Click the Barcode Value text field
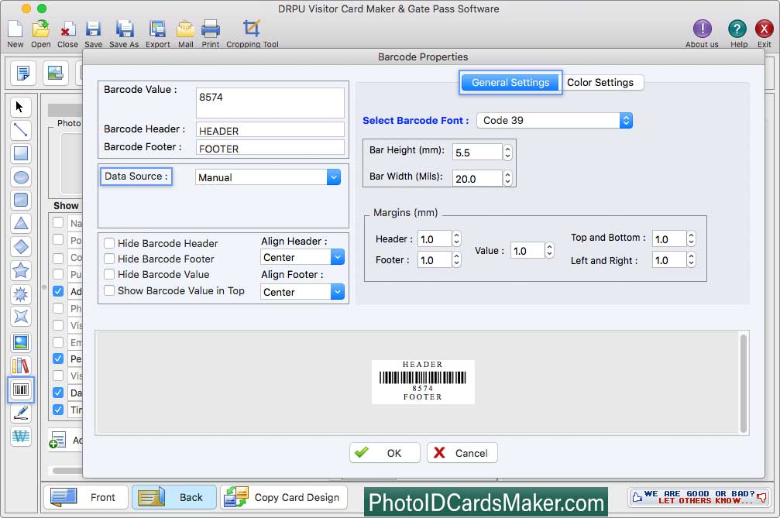The height and width of the screenshot is (518, 780). pyautogui.click(x=270, y=103)
